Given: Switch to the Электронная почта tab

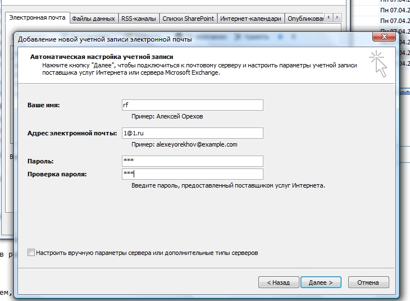Looking at the screenshot, I should [38, 17].
